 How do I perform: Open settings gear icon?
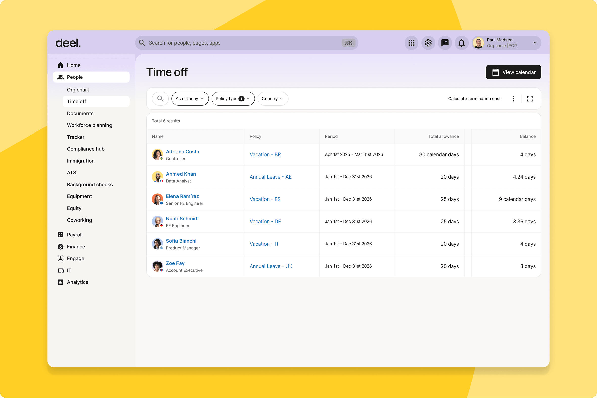coord(428,43)
